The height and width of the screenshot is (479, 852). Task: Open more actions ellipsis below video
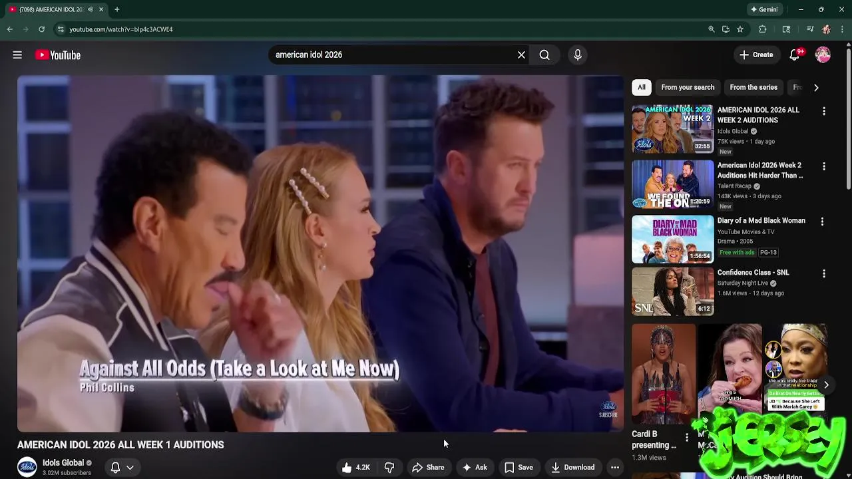615,468
